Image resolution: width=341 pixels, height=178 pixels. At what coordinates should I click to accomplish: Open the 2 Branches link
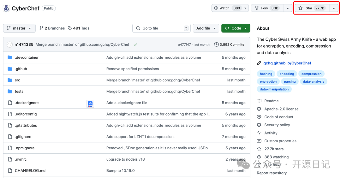[x=52, y=28]
